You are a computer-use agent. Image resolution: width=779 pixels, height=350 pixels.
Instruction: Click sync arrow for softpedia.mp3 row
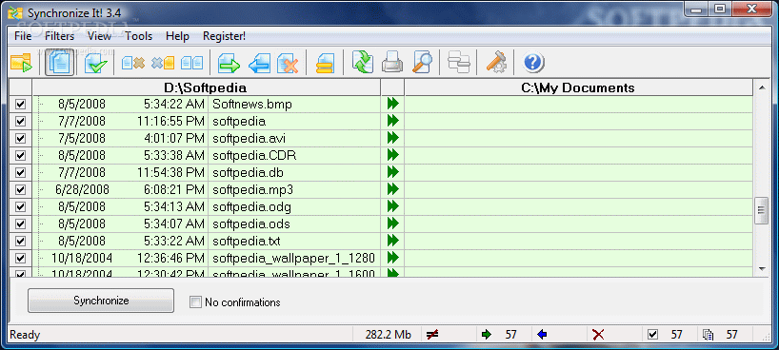pos(393,189)
